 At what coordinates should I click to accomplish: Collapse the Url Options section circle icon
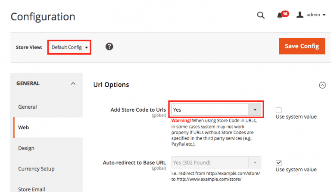coord(322,85)
